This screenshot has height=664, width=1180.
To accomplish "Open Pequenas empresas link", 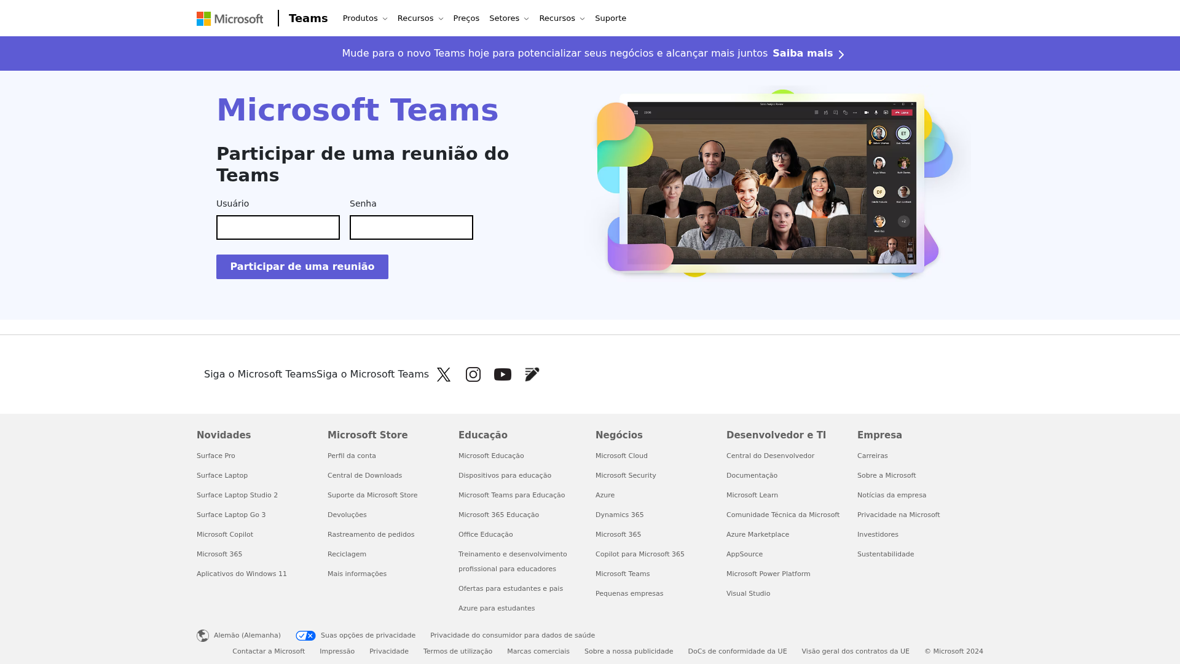I will [629, 594].
